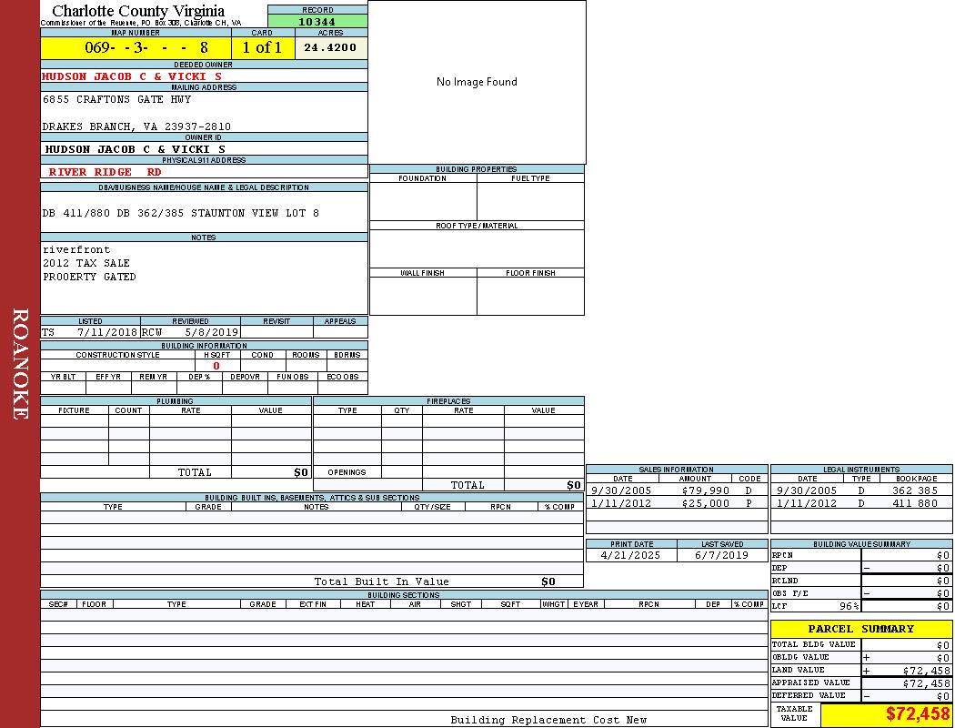Click the '1 of 1' card indicator
Image resolution: width=955 pixels, height=728 pixels.
pyautogui.click(x=263, y=47)
